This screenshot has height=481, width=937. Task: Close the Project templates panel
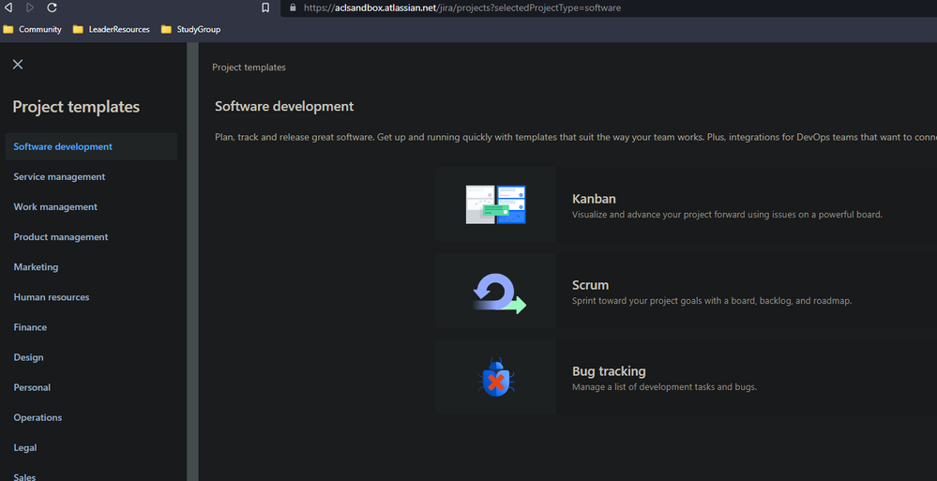pyautogui.click(x=18, y=64)
